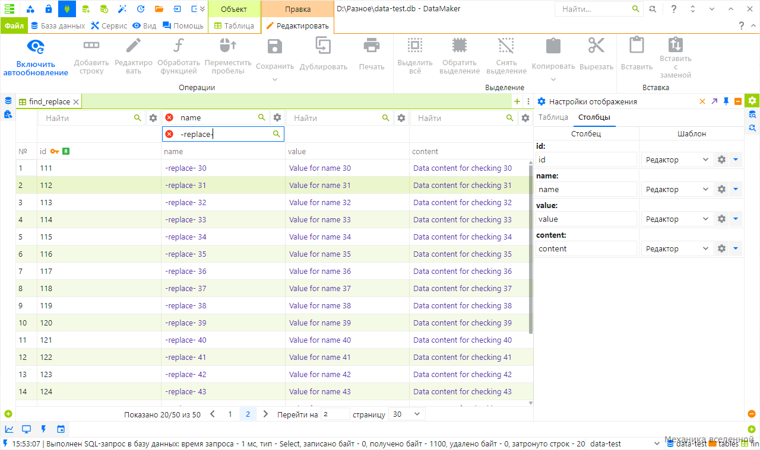Open the tab bar three-dot menu

528,102
